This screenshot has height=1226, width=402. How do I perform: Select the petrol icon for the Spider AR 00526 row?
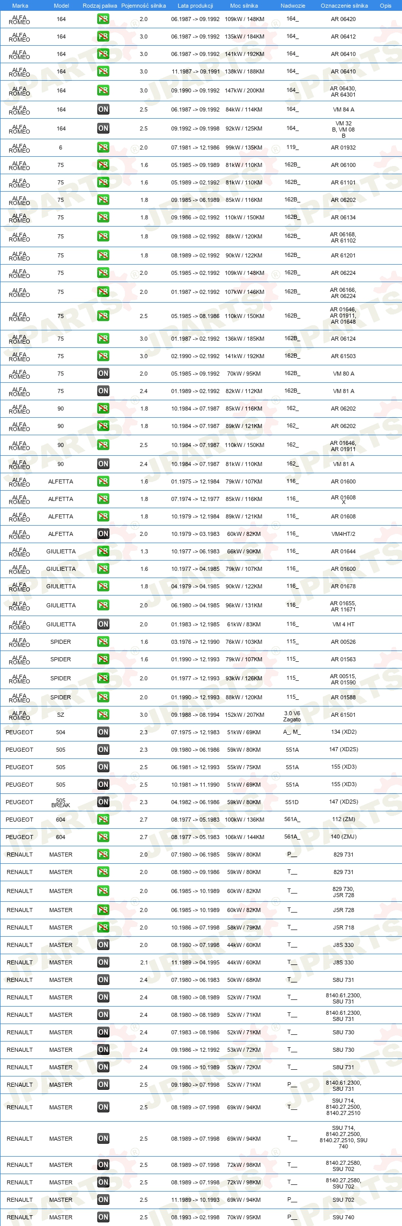[103, 642]
